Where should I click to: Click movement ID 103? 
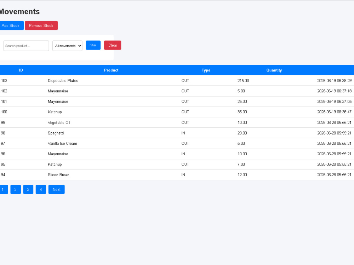click(4, 81)
